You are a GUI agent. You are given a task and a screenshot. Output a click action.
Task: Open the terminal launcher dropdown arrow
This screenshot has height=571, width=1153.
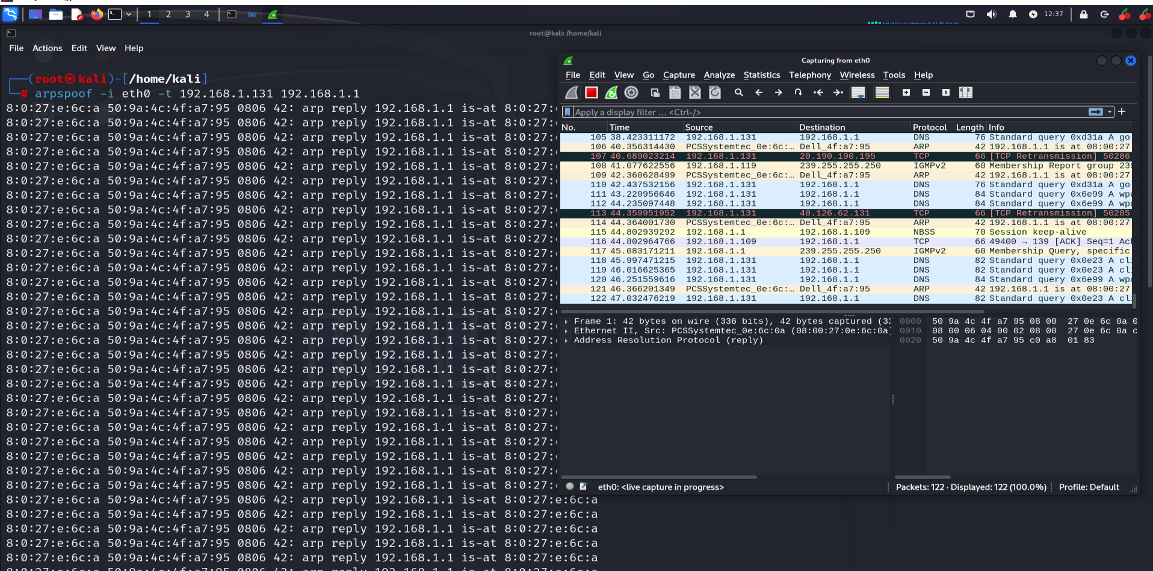point(129,14)
